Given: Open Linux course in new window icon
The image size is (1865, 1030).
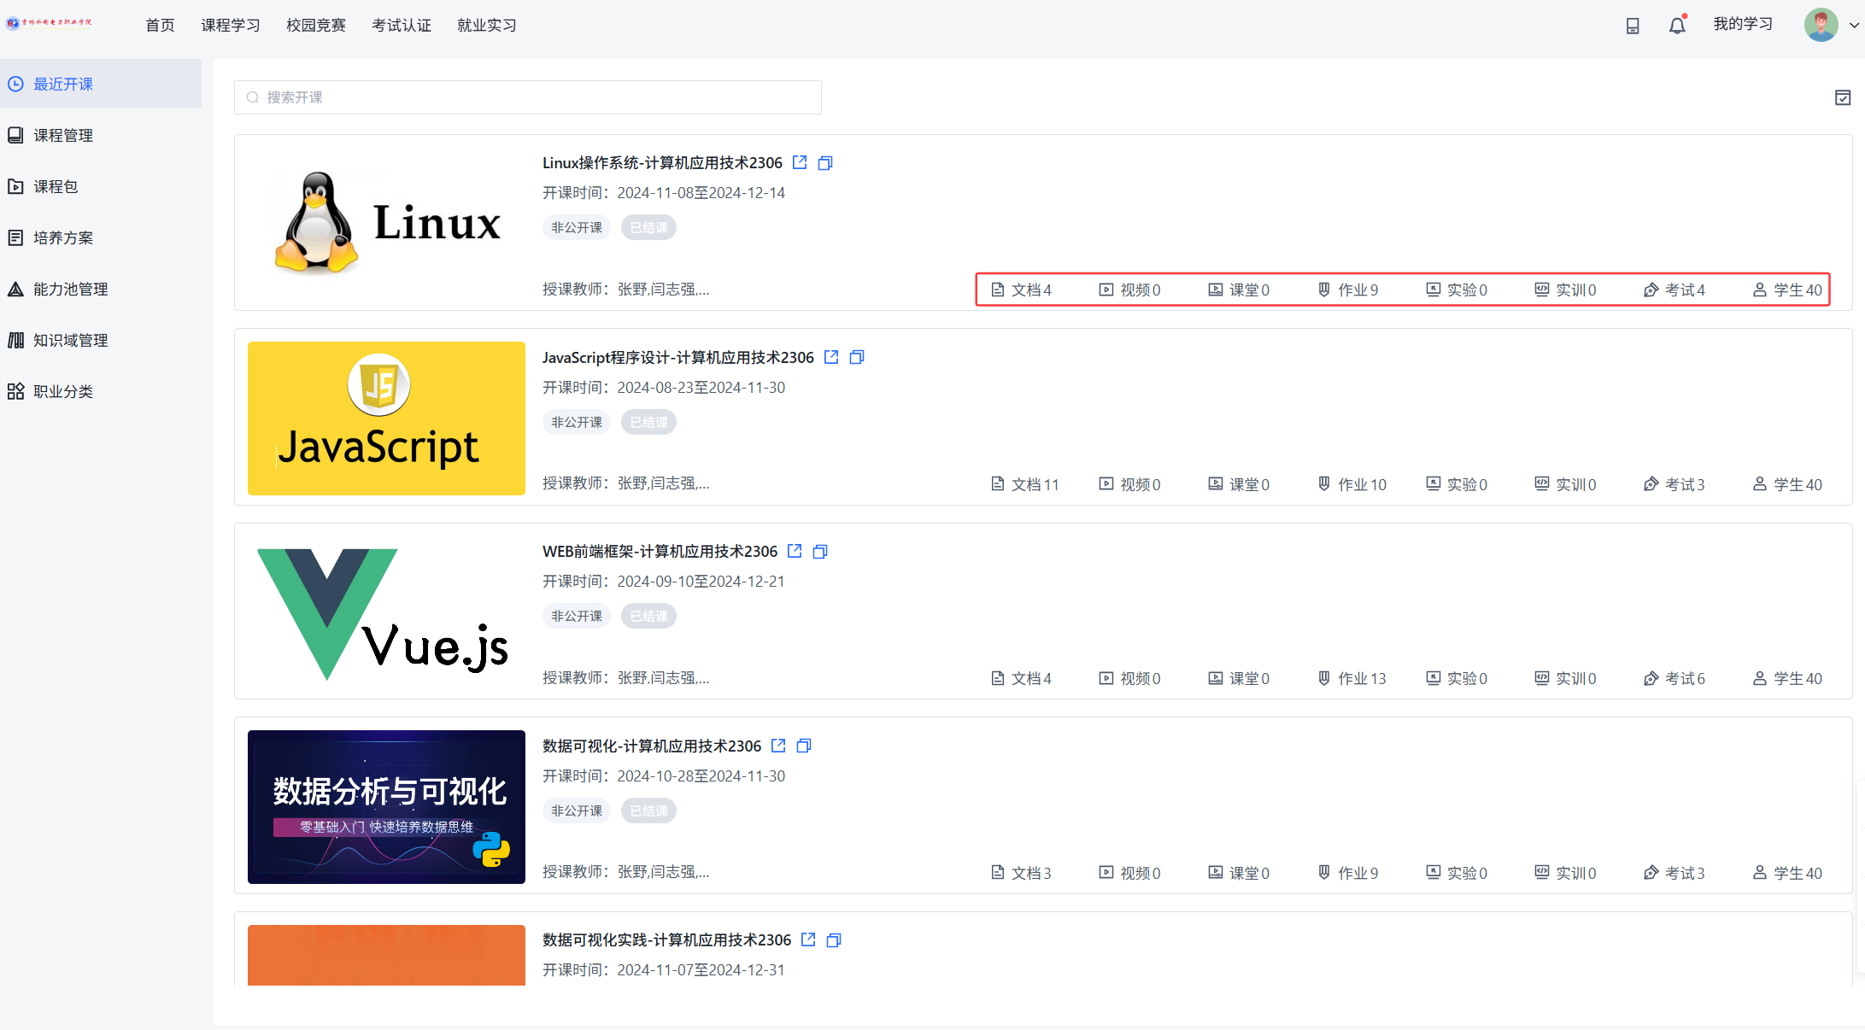Looking at the screenshot, I should pos(800,162).
